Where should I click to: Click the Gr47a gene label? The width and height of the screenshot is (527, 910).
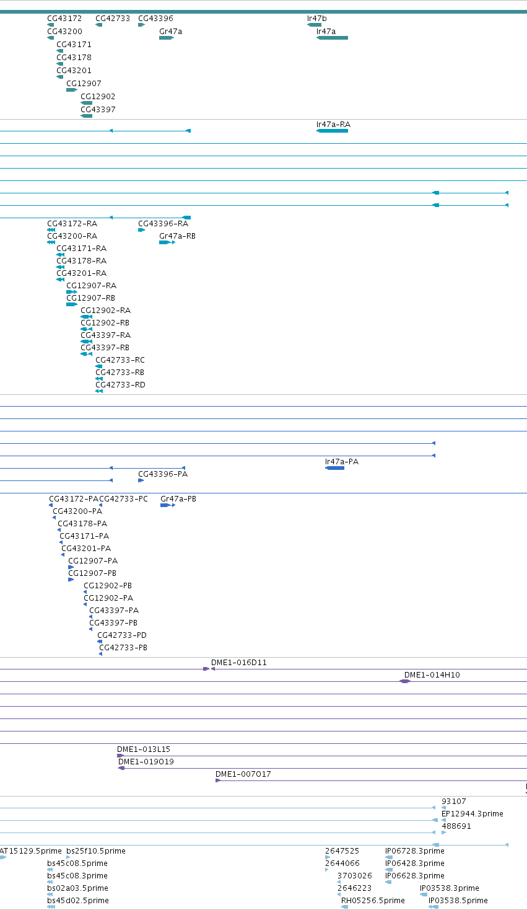(171, 32)
